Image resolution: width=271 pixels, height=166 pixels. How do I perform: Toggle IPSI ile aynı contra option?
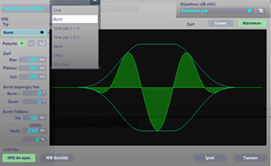[x=19, y=158]
